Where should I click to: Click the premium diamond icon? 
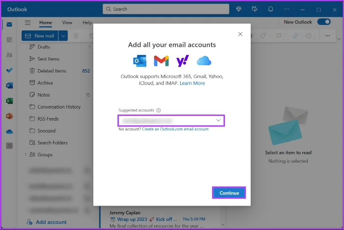point(239,9)
